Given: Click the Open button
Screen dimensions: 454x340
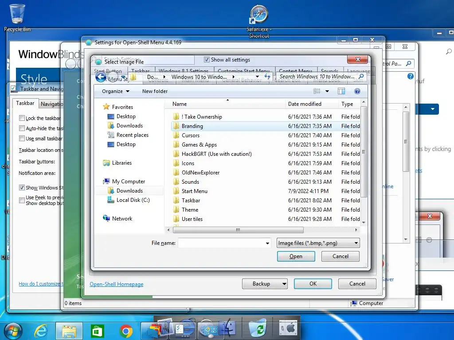Looking at the screenshot, I should [x=296, y=256].
